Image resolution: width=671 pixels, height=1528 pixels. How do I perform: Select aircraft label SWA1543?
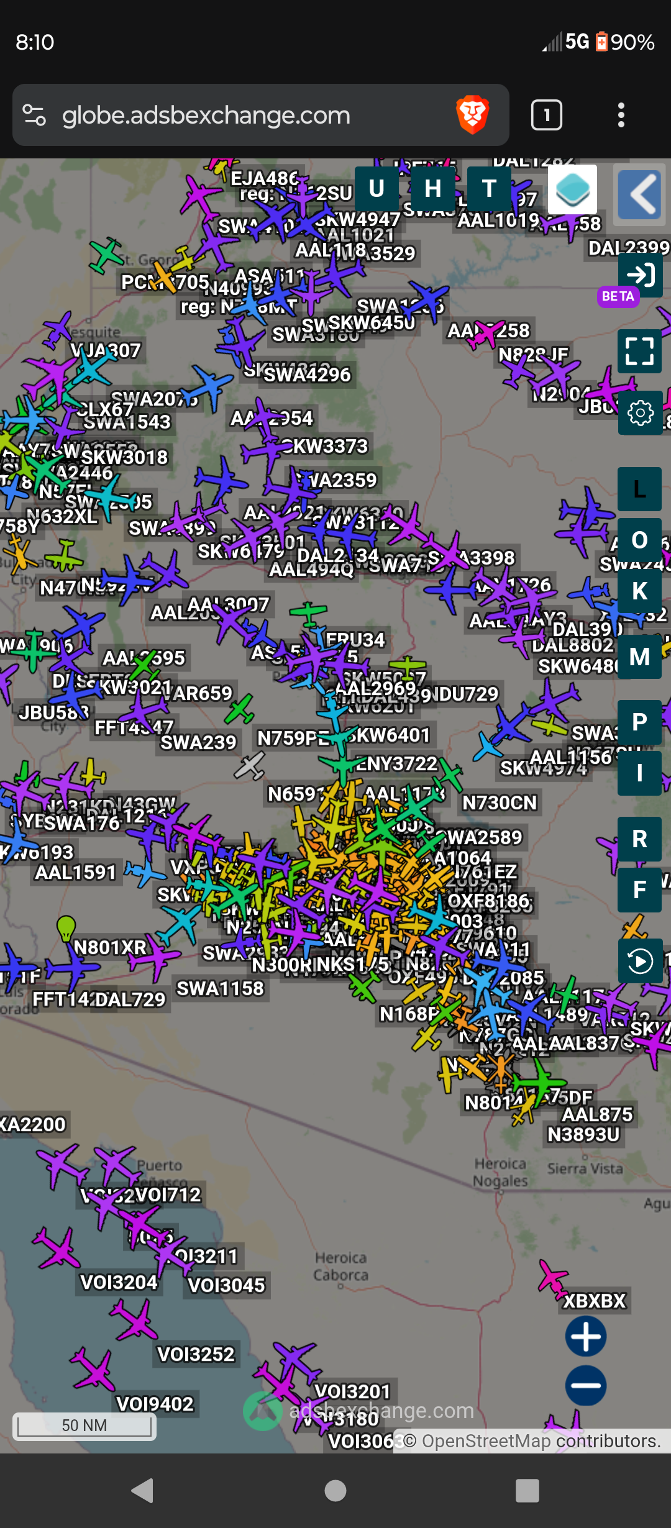pos(127,422)
